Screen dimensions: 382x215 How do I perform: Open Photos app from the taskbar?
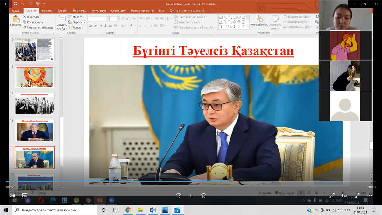[x=165, y=210]
